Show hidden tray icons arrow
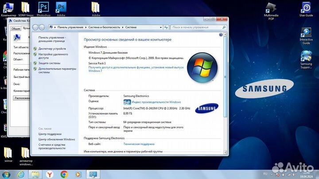The image size is (319, 179). [272, 175]
